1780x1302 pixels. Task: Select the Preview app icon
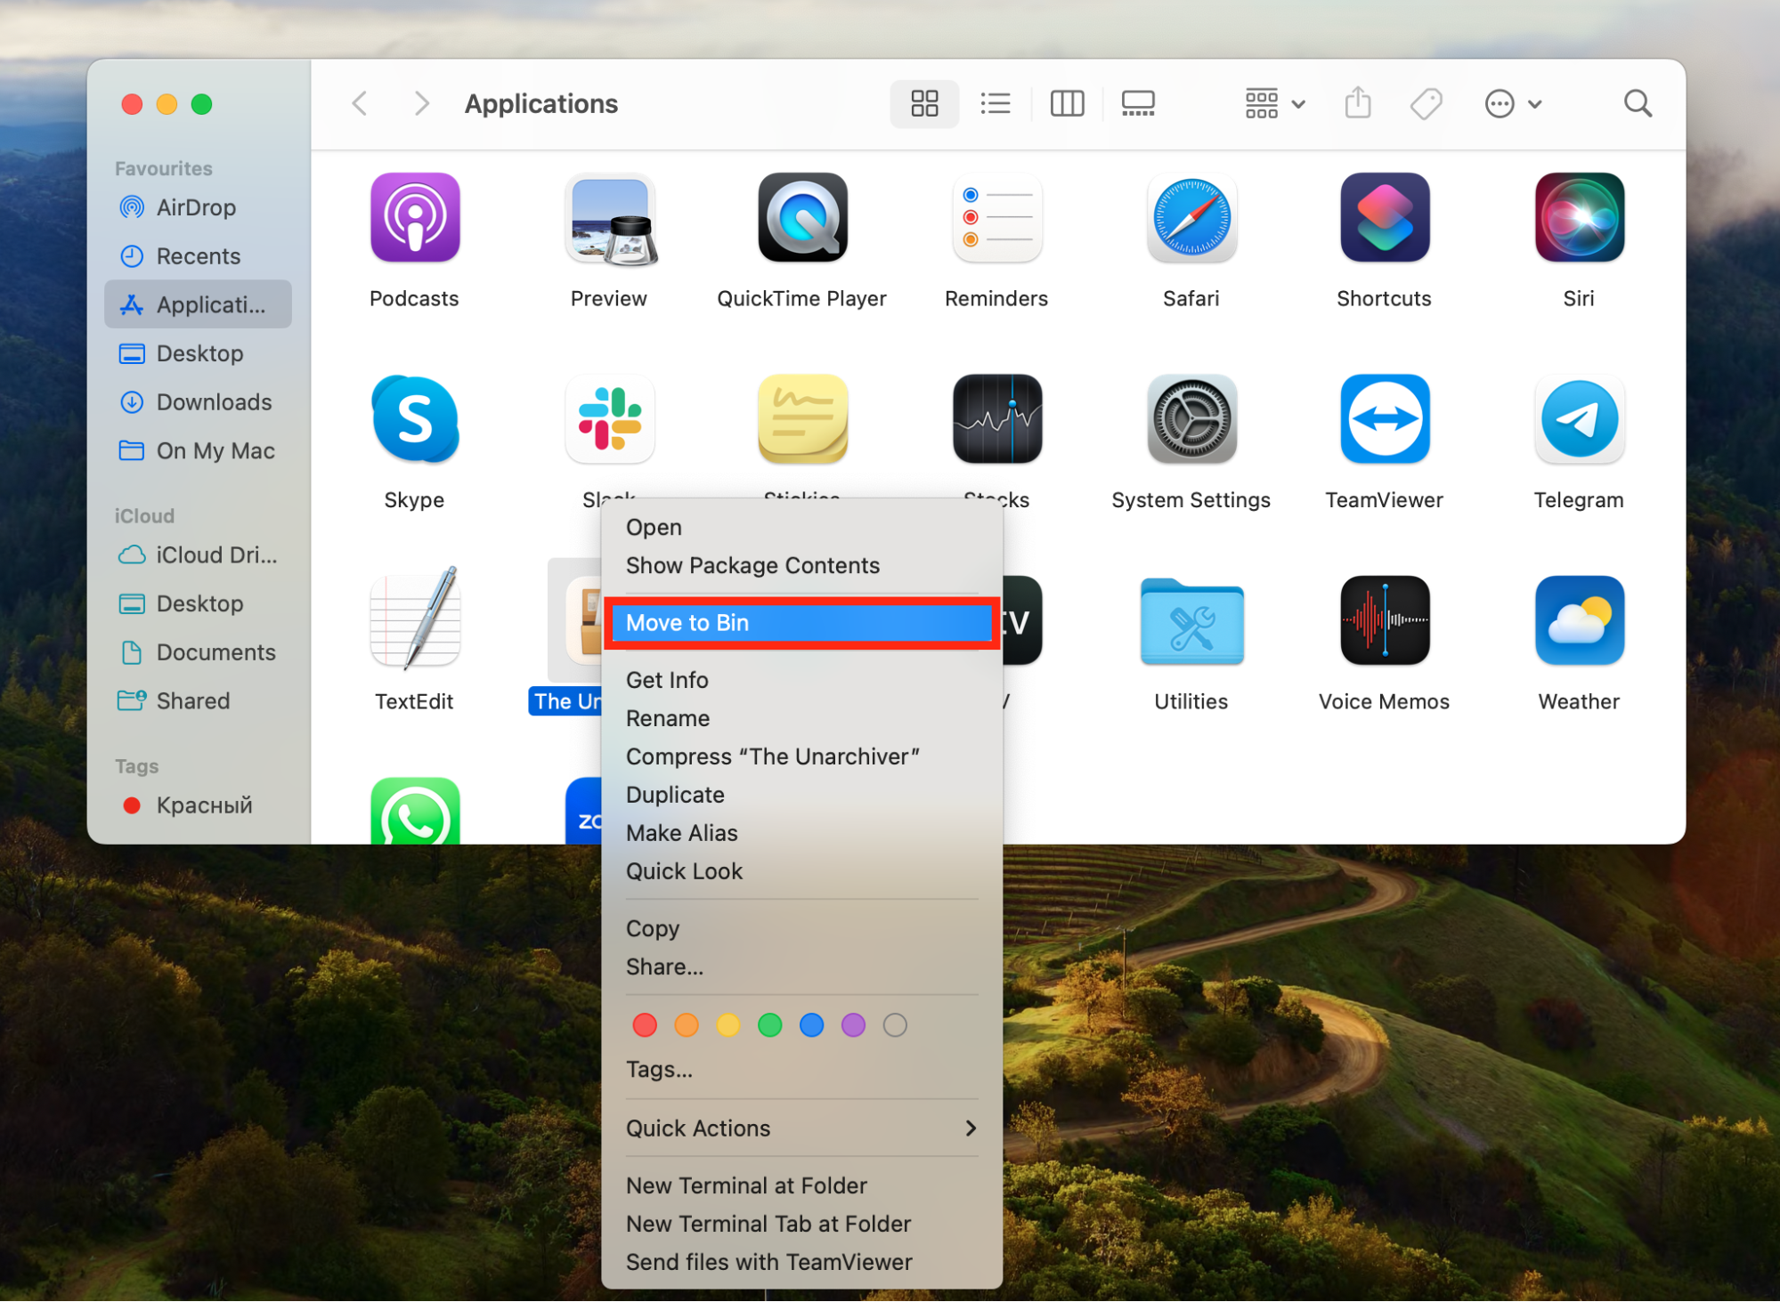click(610, 220)
